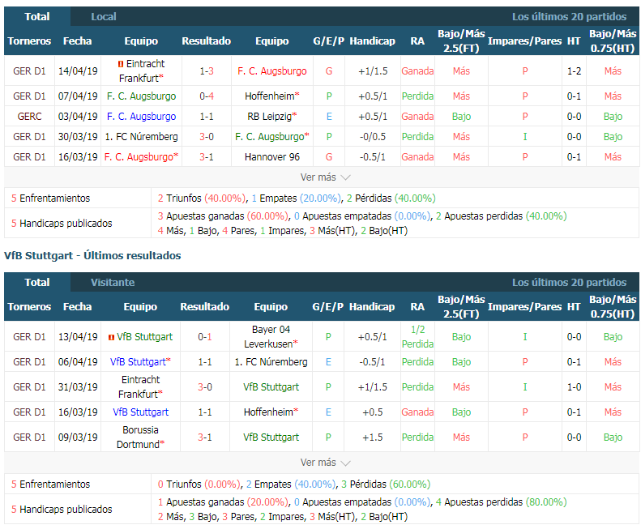Click handicap +1.5 on Dortmund row

[373, 437]
